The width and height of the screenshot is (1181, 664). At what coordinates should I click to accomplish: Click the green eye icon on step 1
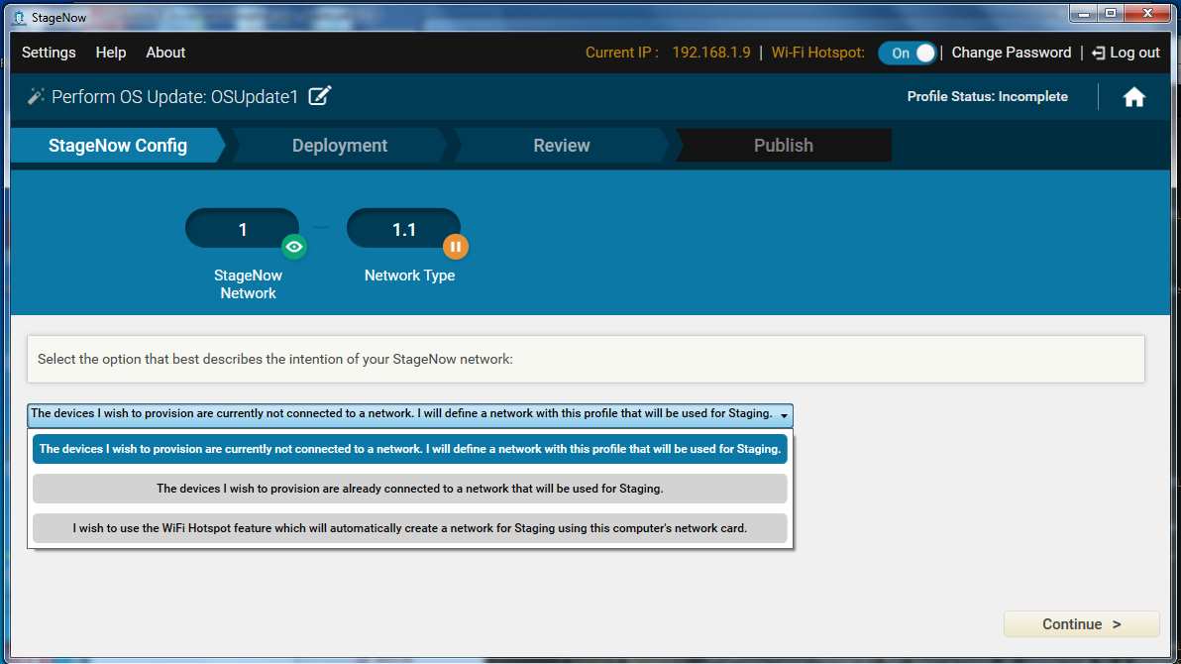293,247
